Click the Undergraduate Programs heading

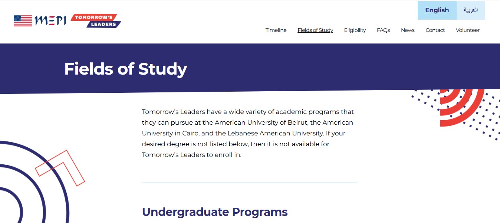pyautogui.click(x=214, y=212)
